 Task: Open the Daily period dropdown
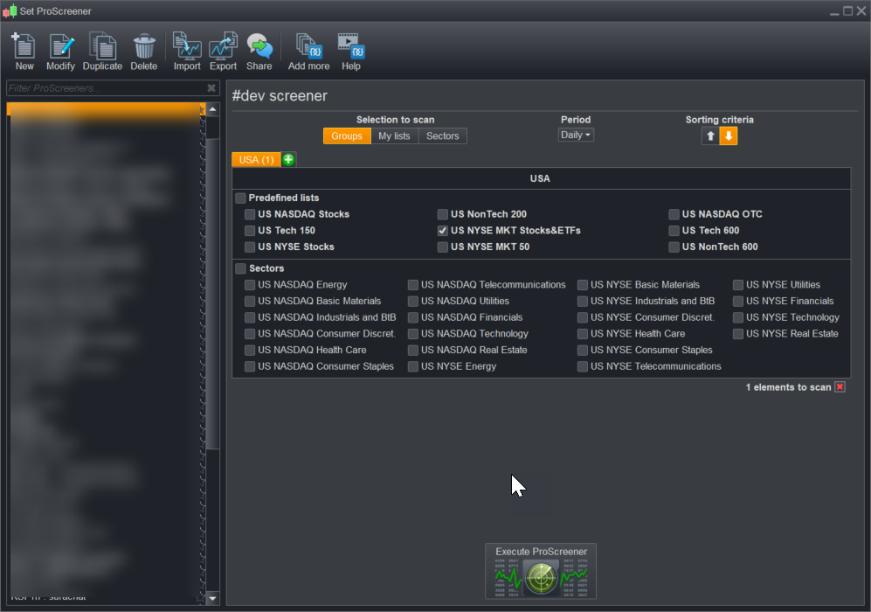click(576, 135)
